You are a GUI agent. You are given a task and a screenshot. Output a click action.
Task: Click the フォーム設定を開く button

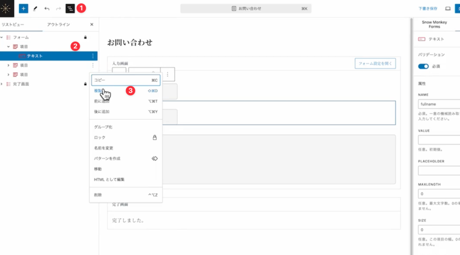click(375, 64)
